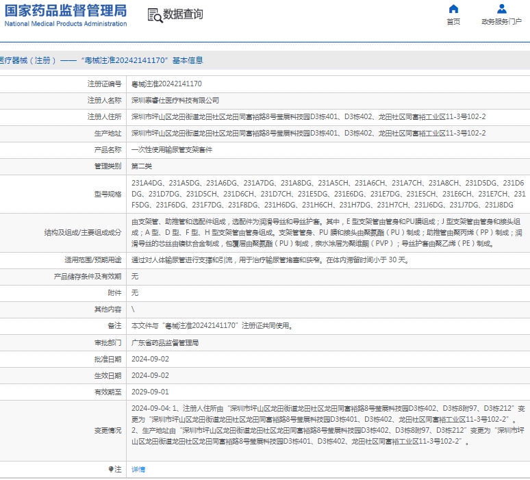Click registrant name 深圳泰睿仕医疗科技有限公司
This screenshot has height=480, width=530.
point(175,101)
